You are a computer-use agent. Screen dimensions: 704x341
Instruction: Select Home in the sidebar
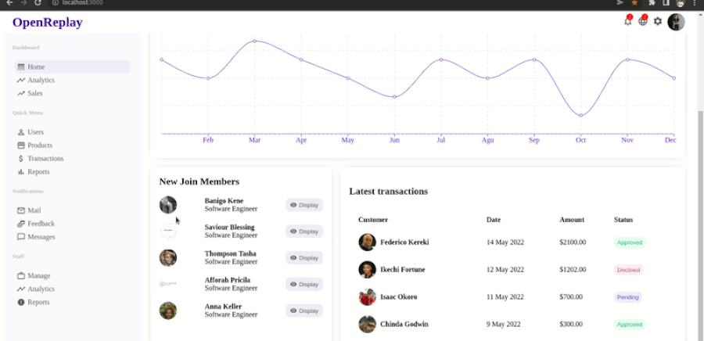(x=73, y=66)
